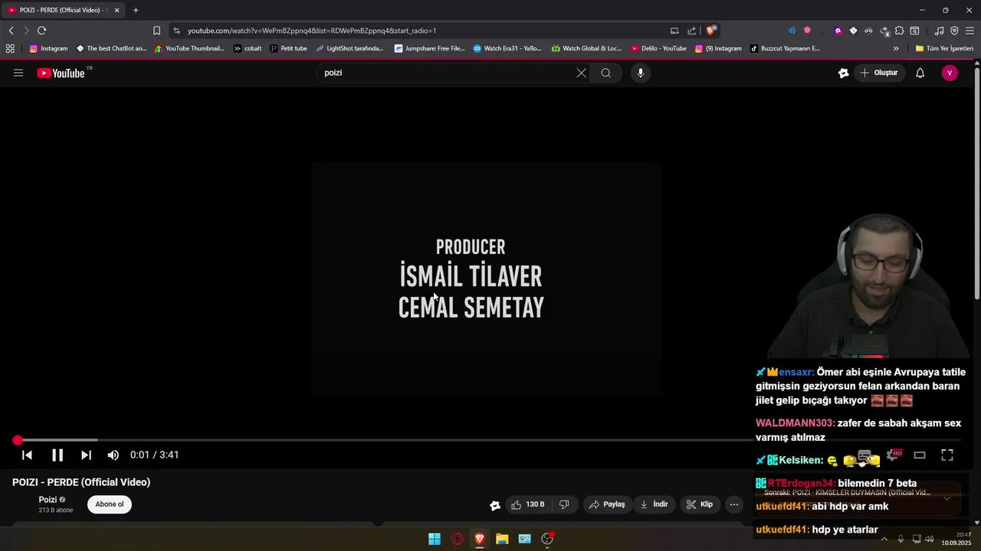This screenshot has width=981, height=551.
Task: Open the Petit tube bookmark
Action: [x=288, y=48]
